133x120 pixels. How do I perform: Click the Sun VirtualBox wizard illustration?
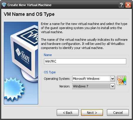point(21,63)
